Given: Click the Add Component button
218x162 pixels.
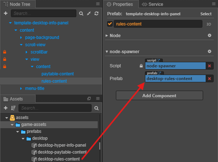Looking at the screenshot, I should pos(160,95).
